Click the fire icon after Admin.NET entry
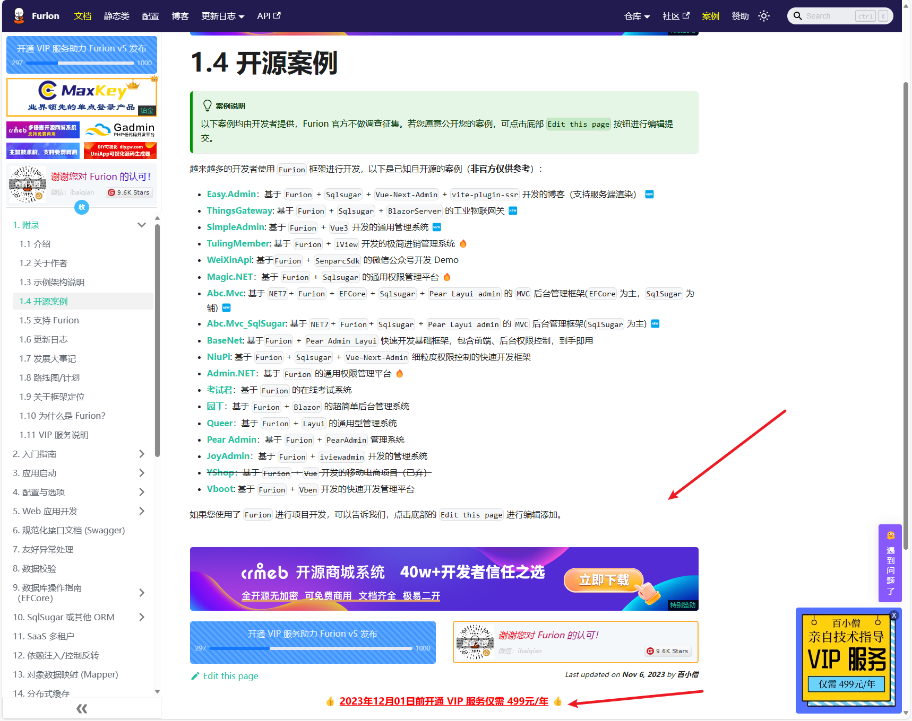912x721 pixels. point(400,373)
